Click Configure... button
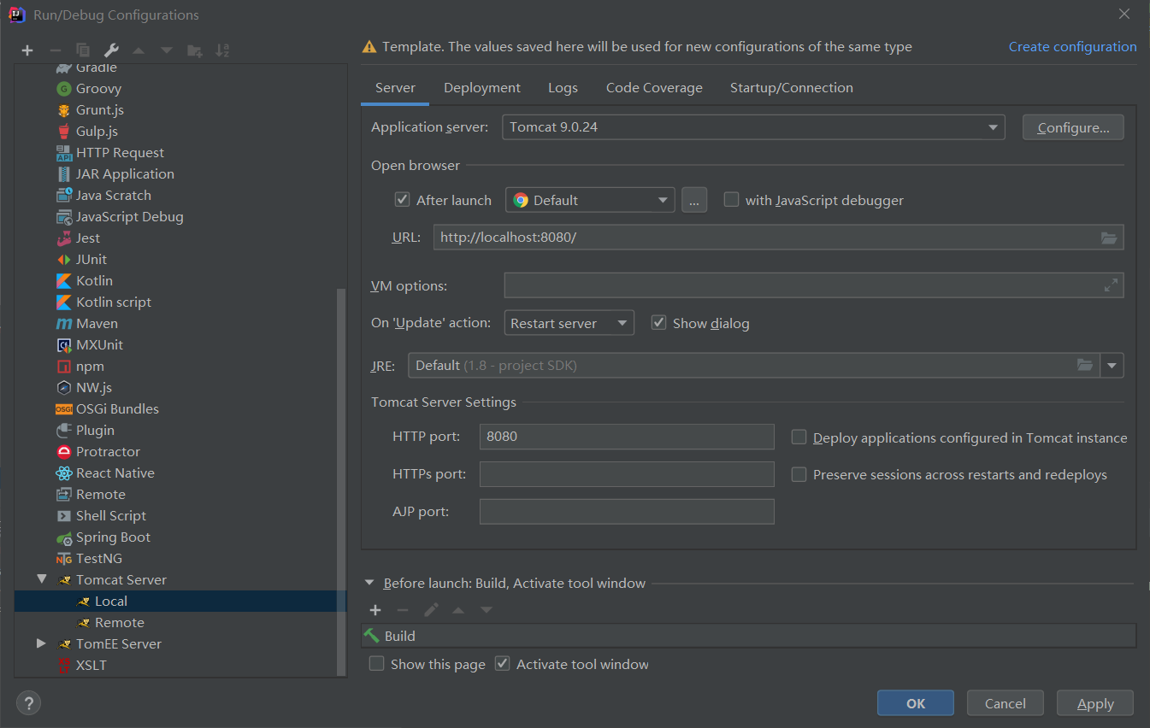Viewport: 1150px width, 728px height. pyautogui.click(x=1073, y=127)
